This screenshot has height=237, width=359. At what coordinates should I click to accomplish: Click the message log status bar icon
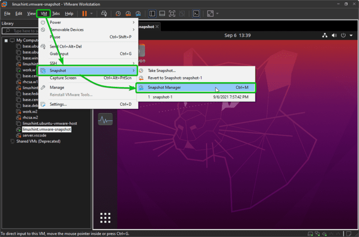tap(348, 234)
